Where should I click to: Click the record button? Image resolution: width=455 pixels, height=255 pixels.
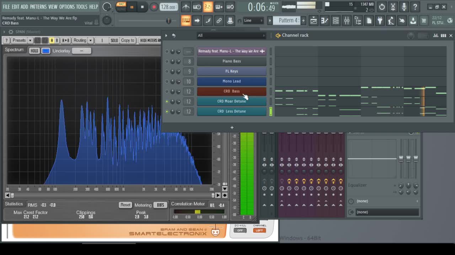point(154,7)
